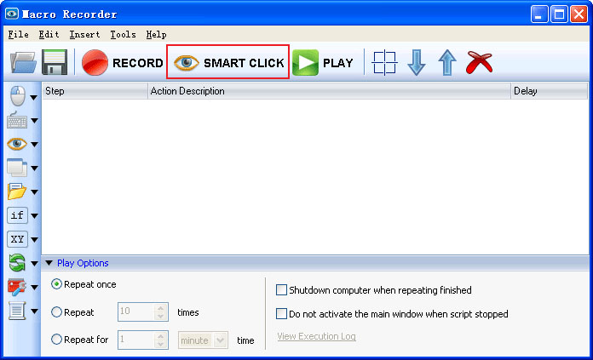Click the crosshair selection toolbar icon
This screenshot has height=360, width=593.
(x=384, y=62)
